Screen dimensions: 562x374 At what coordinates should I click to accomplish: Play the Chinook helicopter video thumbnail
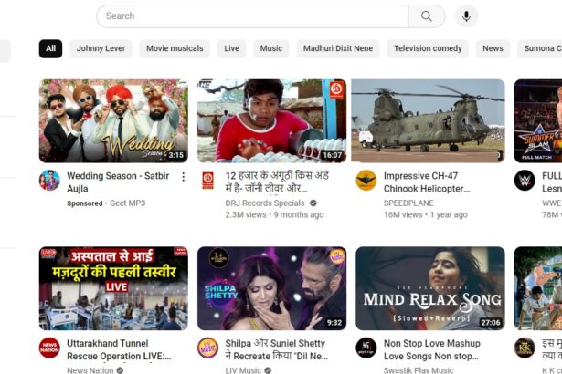click(428, 120)
